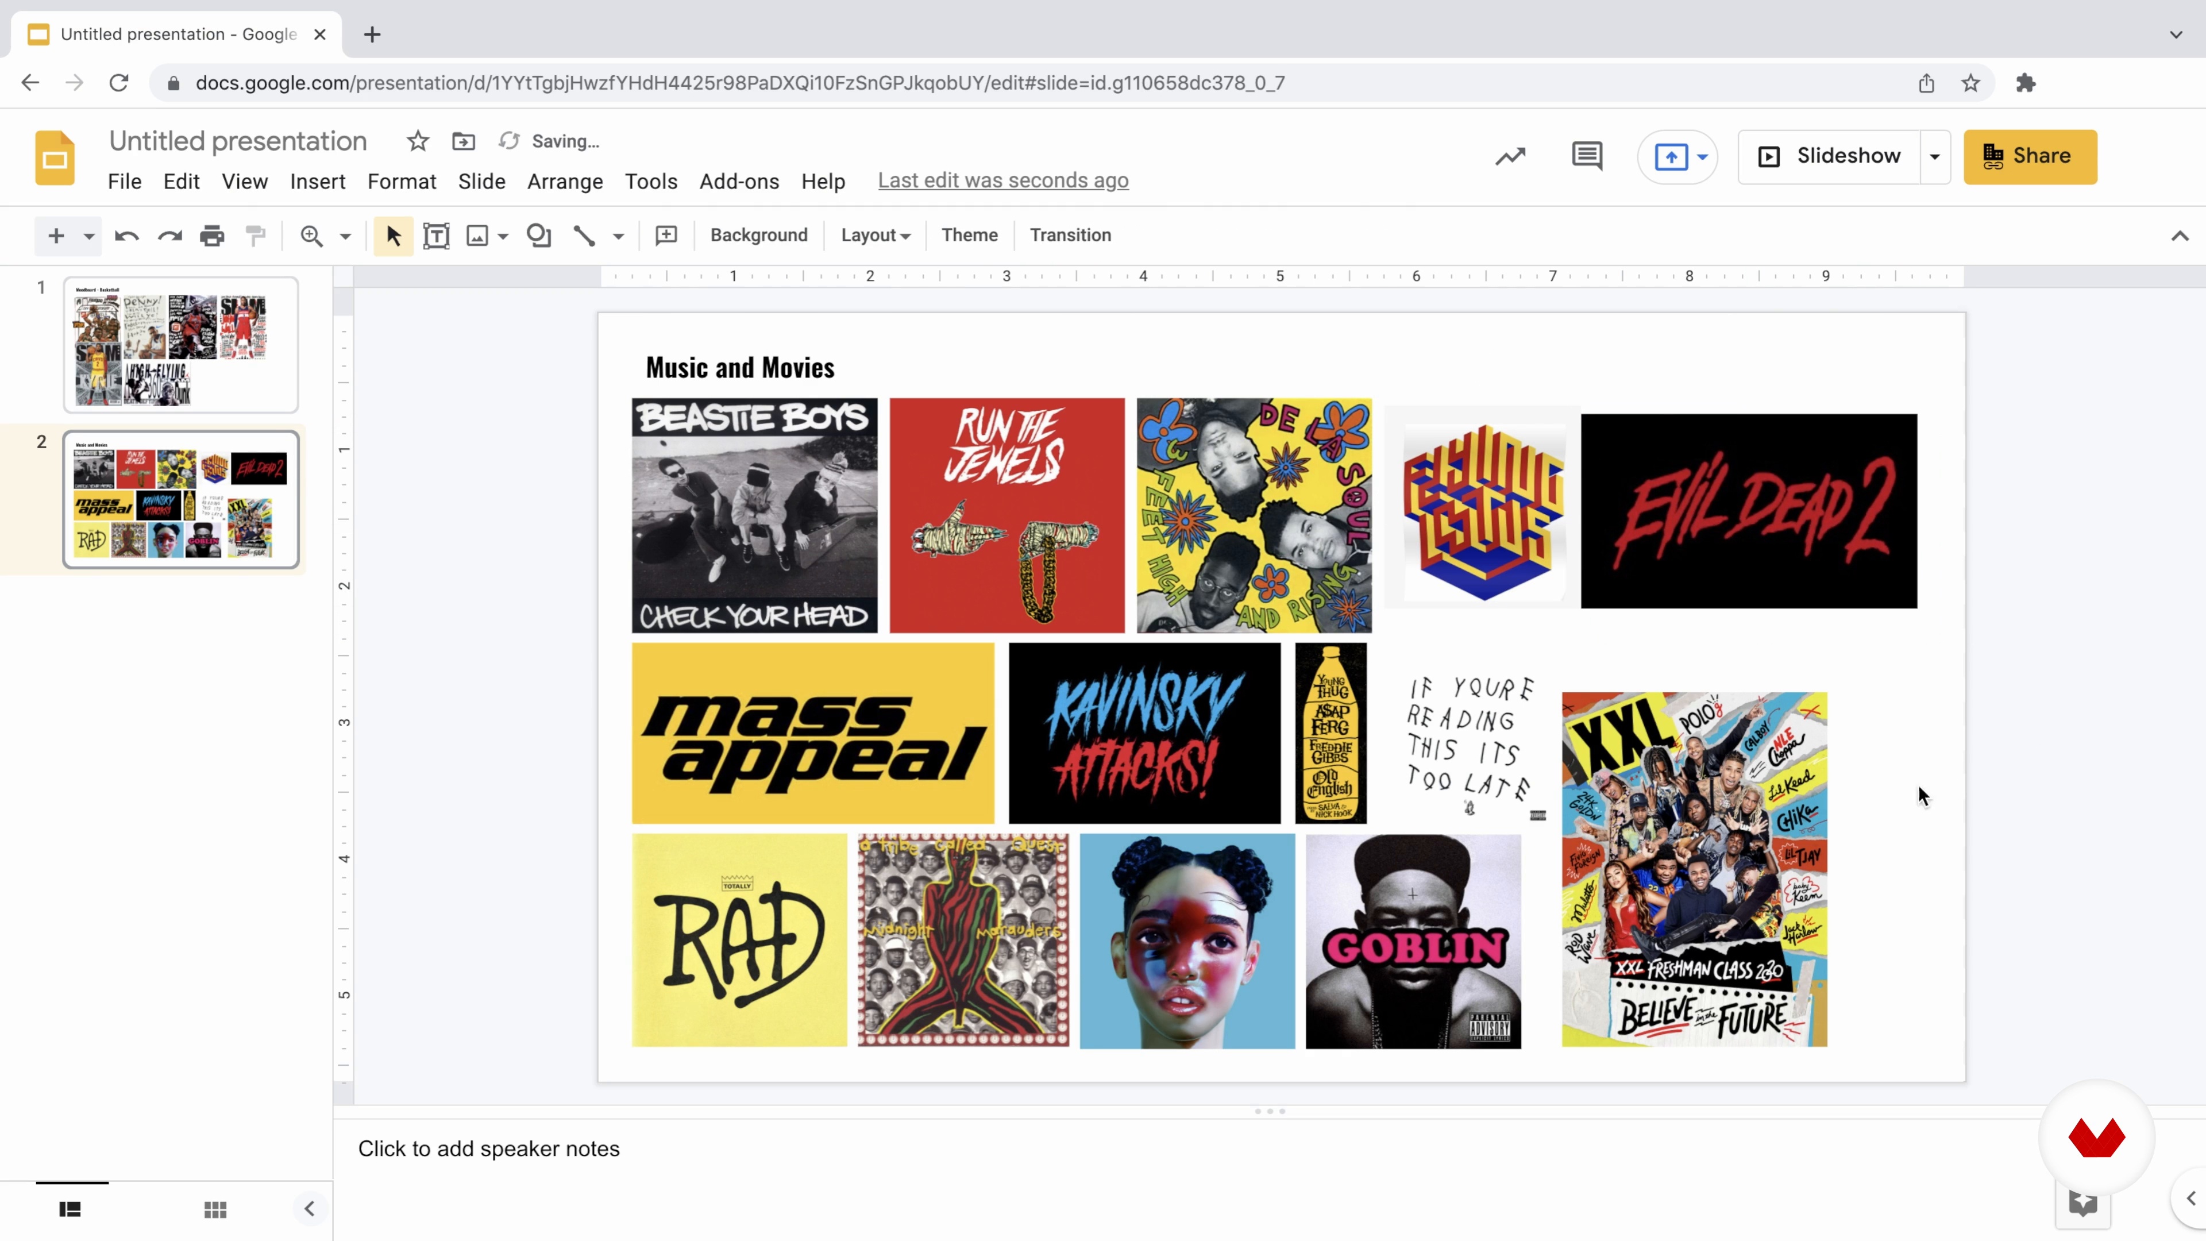Image resolution: width=2206 pixels, height=1241 pixels.
Task: Open the Theme panel
Action: click(x=969, y=236)
